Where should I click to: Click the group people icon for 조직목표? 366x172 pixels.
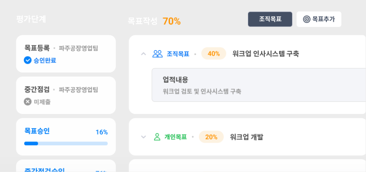tap(158, 54)
